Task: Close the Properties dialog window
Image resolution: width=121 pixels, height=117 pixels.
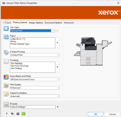Action: click(x=118, y=3)
